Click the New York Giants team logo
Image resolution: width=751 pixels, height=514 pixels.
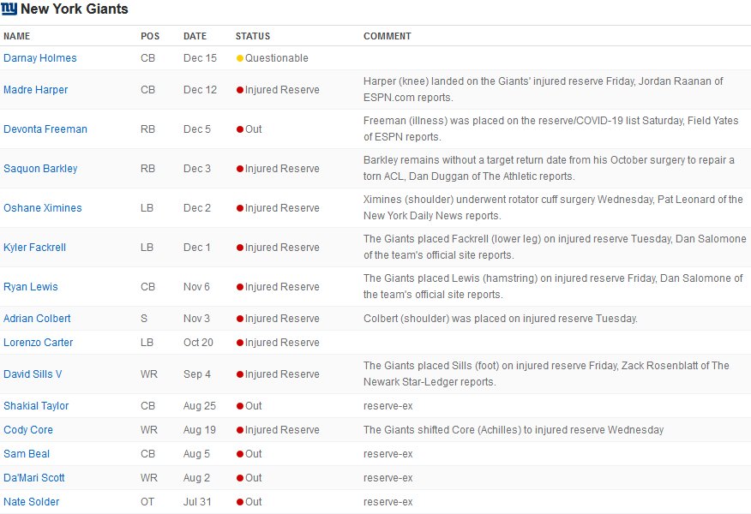click(9, 9)
